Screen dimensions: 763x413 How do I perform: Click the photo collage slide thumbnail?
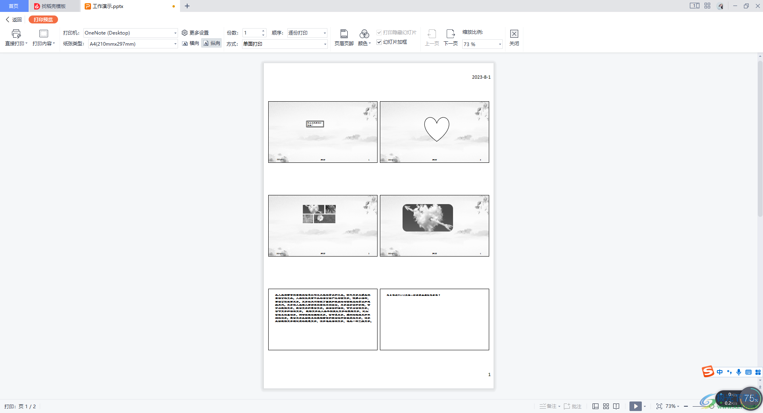coord(323,226)
